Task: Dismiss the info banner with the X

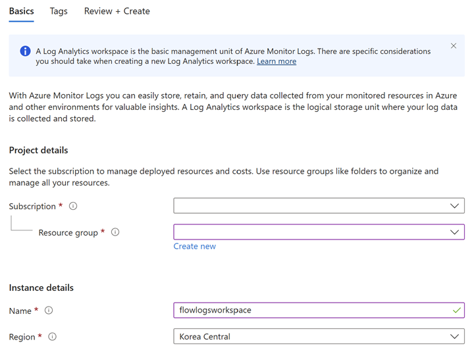Action: point(454,46)
